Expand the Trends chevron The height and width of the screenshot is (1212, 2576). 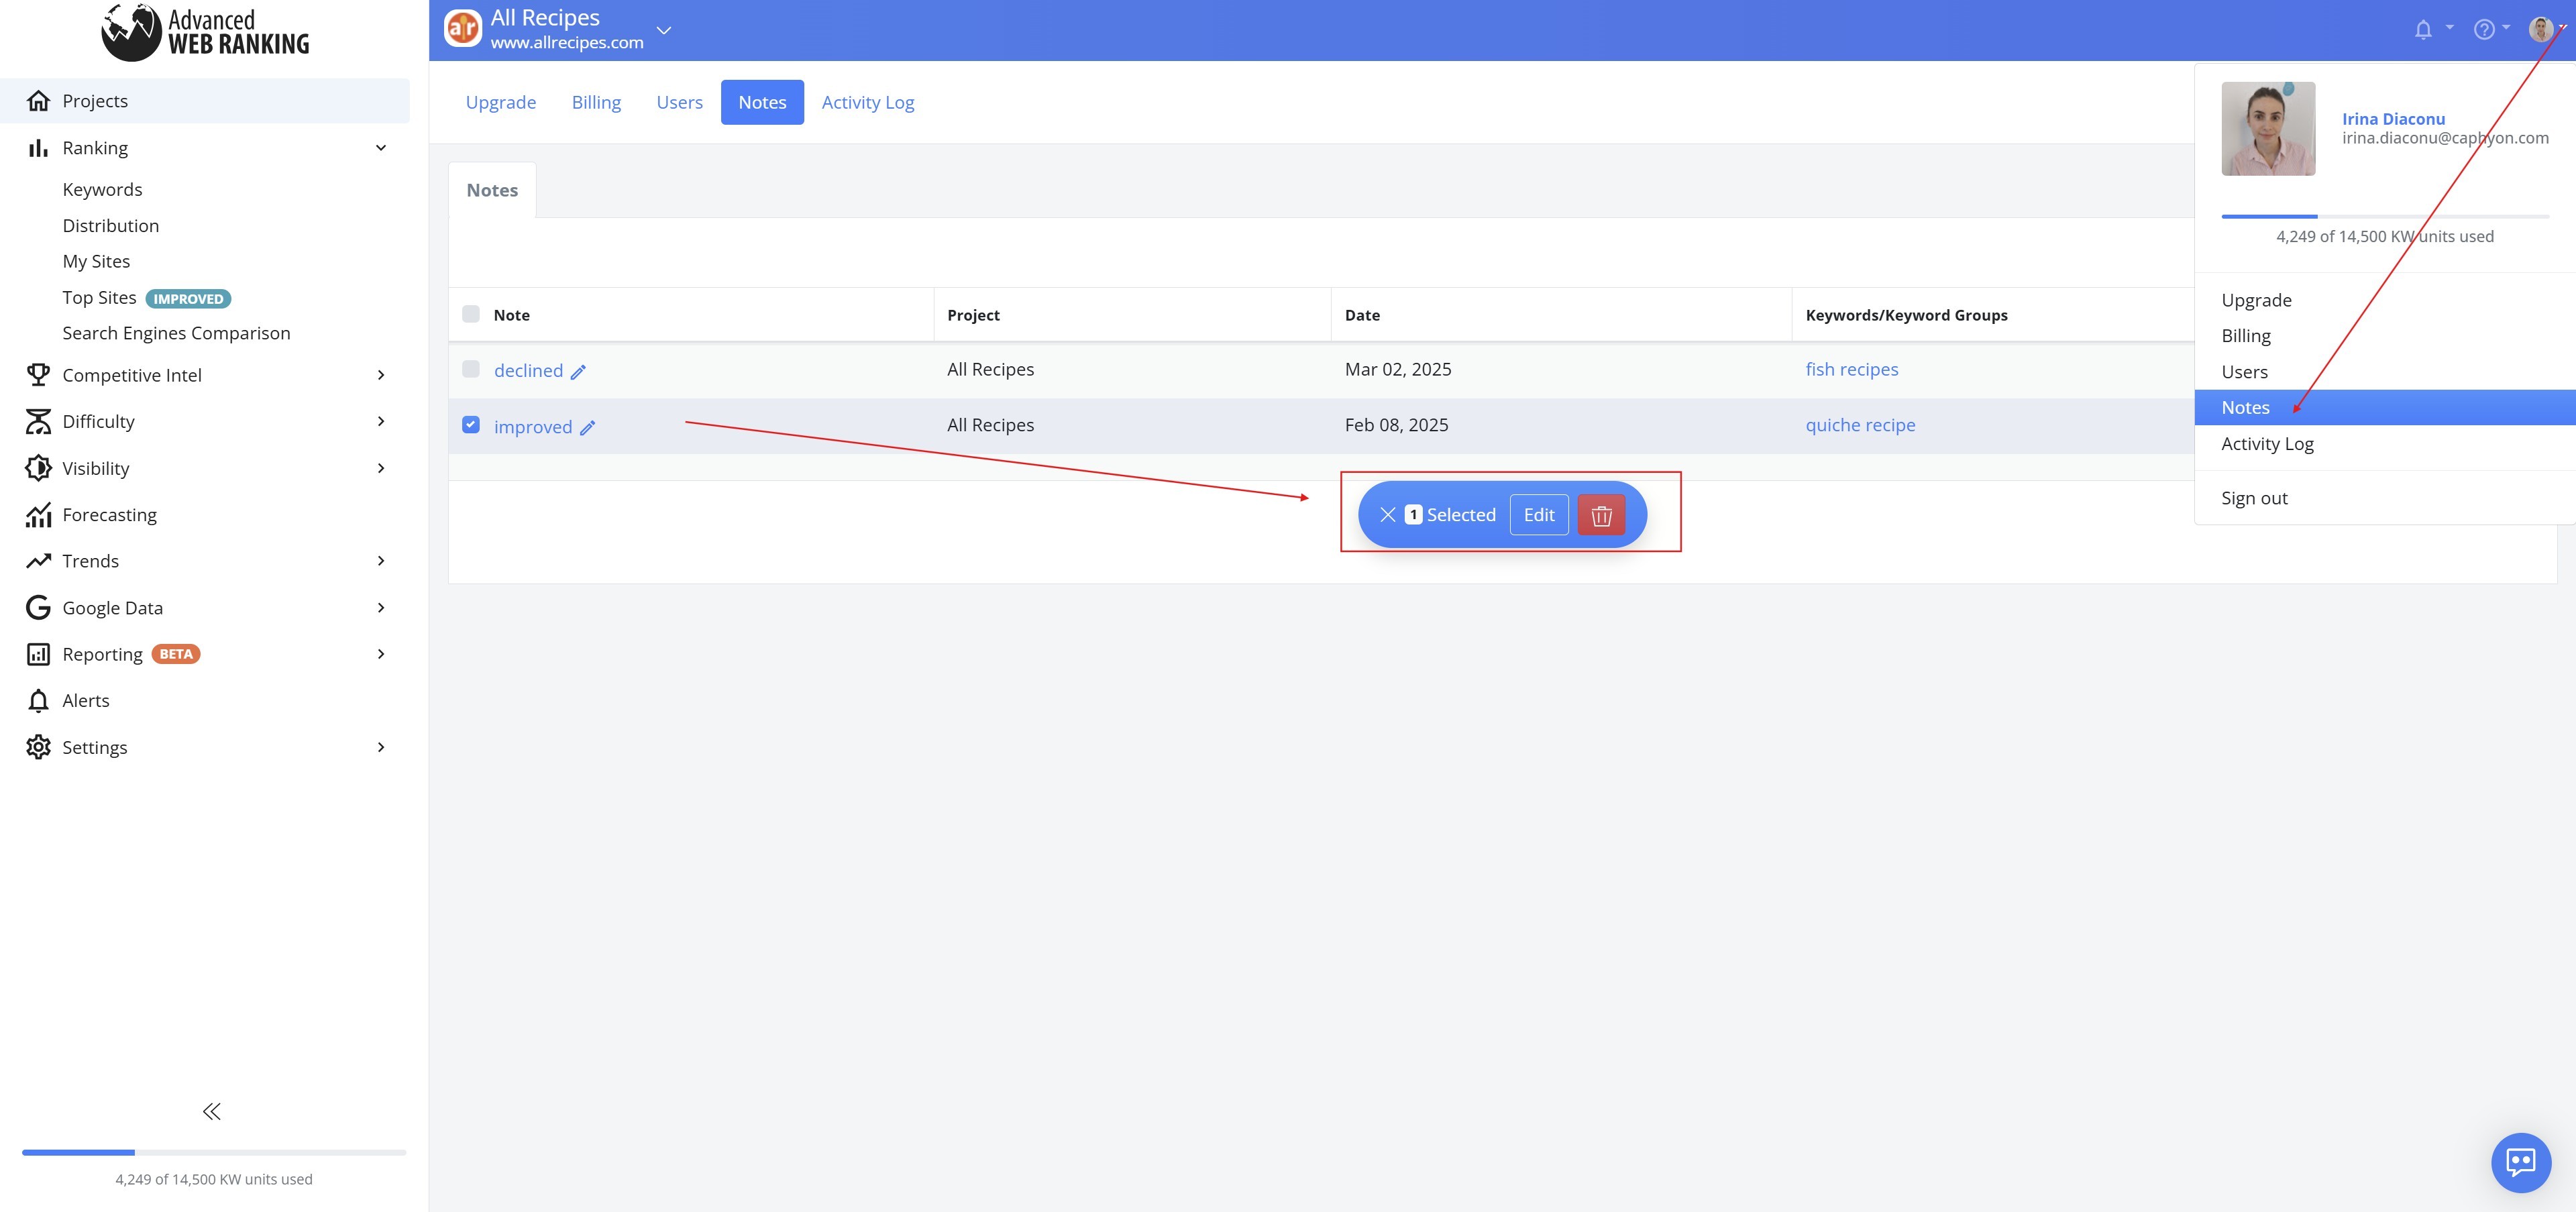[381, 561]
